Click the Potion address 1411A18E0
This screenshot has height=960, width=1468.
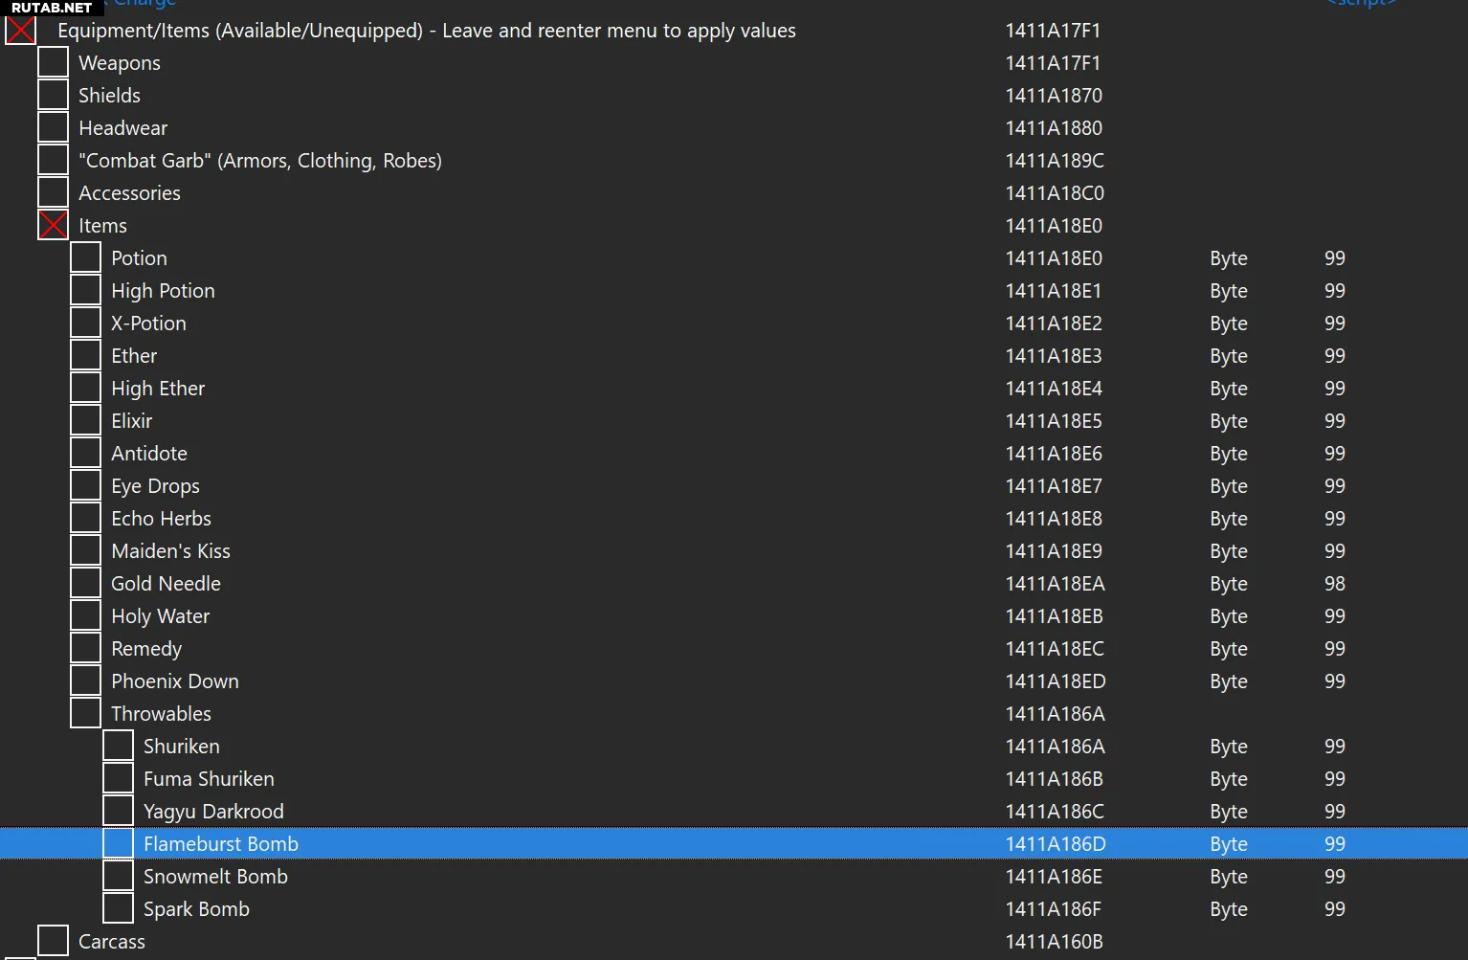tap(1053, 258)
